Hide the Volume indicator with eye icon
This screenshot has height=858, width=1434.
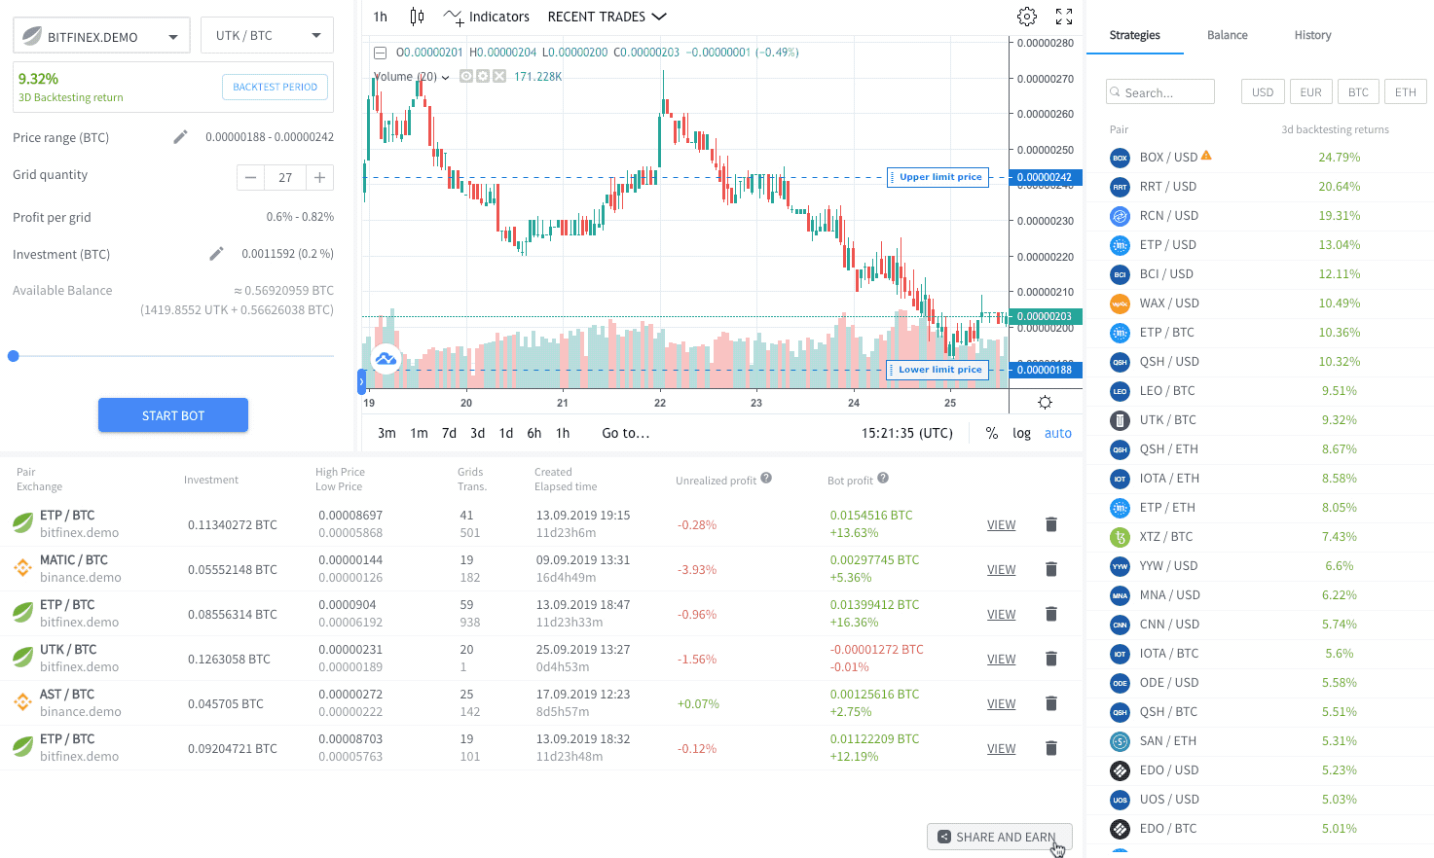coord(466,76)
